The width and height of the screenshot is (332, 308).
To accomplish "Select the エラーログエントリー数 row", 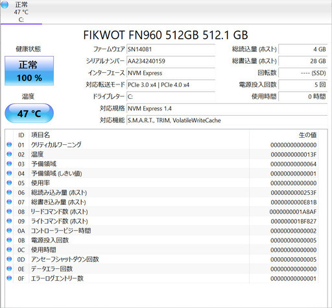I will (161, 278).
